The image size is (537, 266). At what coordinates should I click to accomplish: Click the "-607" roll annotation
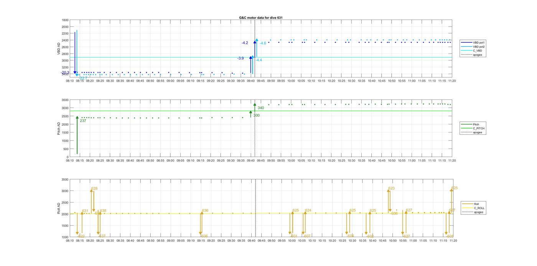(307, 236)
